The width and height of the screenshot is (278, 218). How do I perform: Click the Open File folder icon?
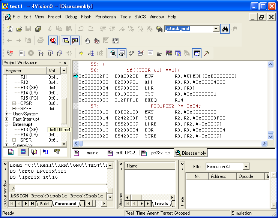click(19, 29)
